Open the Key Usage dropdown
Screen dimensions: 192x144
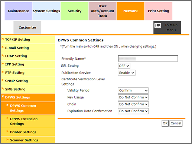133,97
